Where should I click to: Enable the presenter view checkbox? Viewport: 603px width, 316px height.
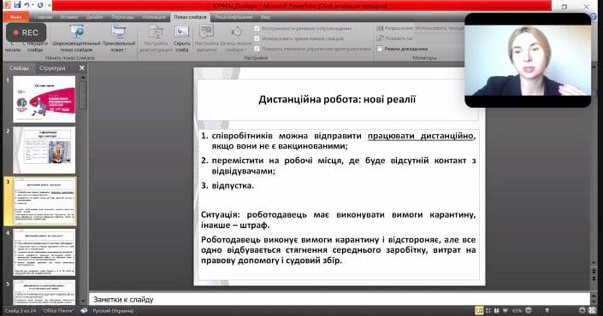[380, 48]
